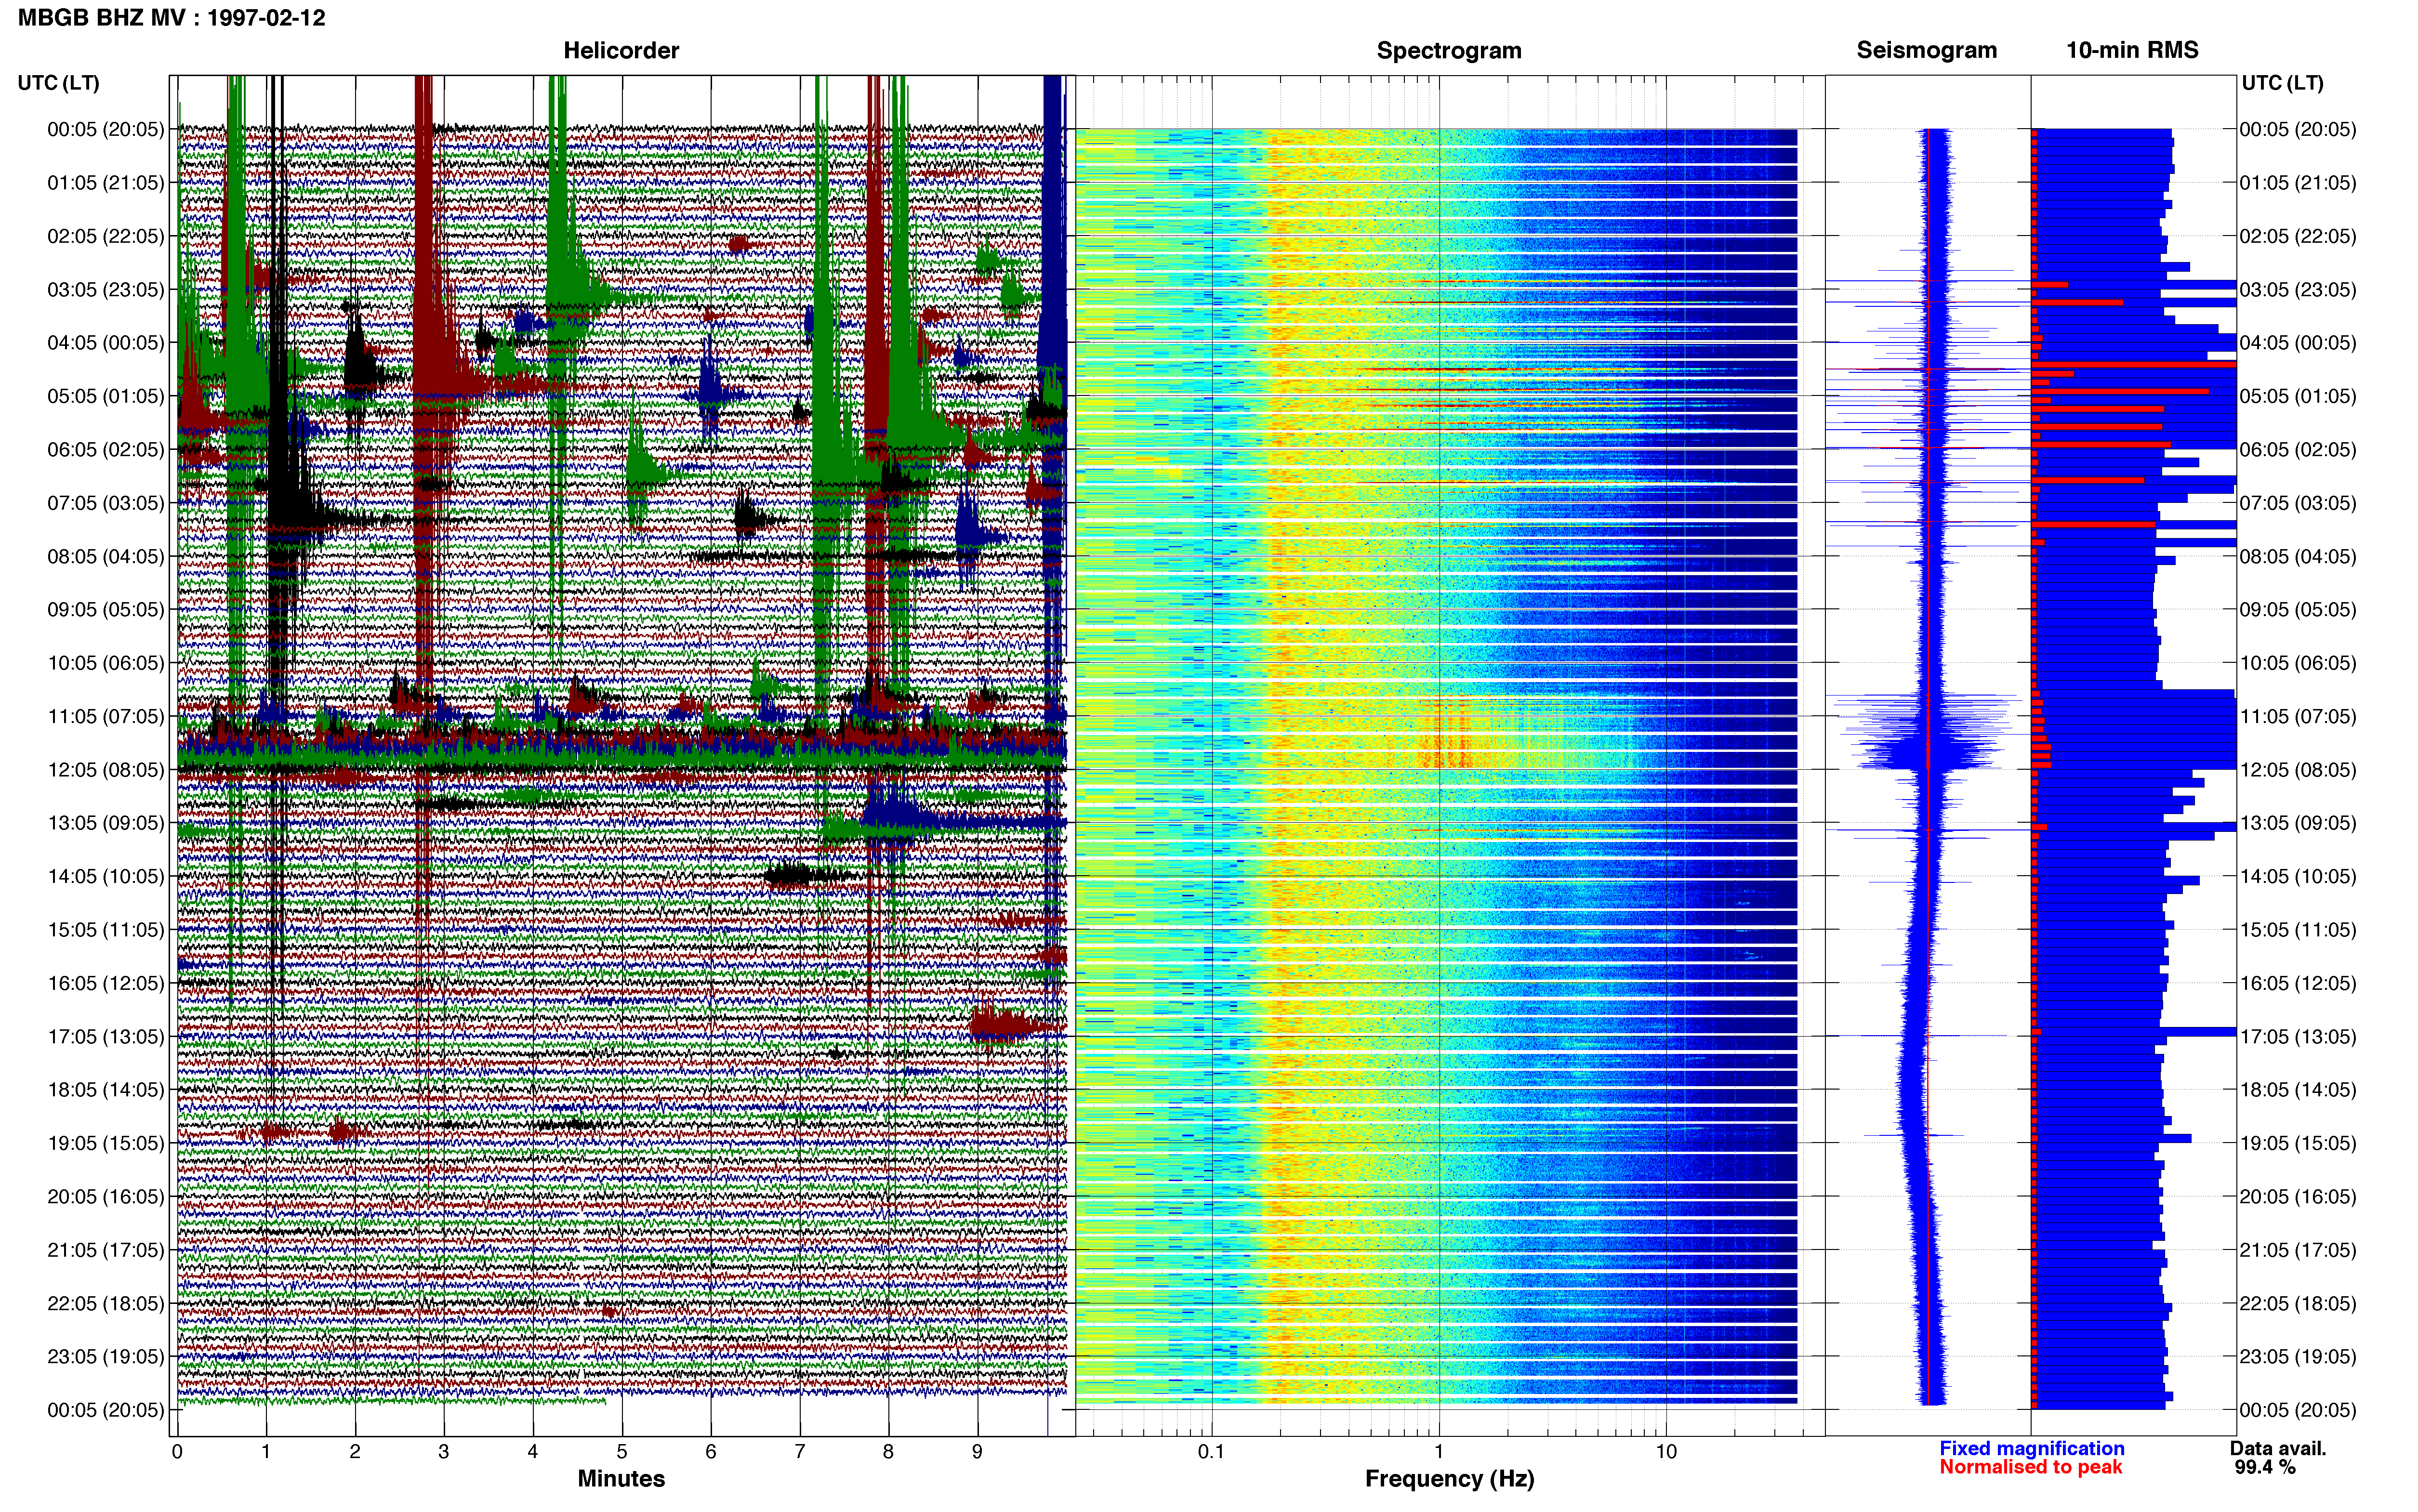Click Helicorder time label '10:05 (06:05)'

click(106, 663)
